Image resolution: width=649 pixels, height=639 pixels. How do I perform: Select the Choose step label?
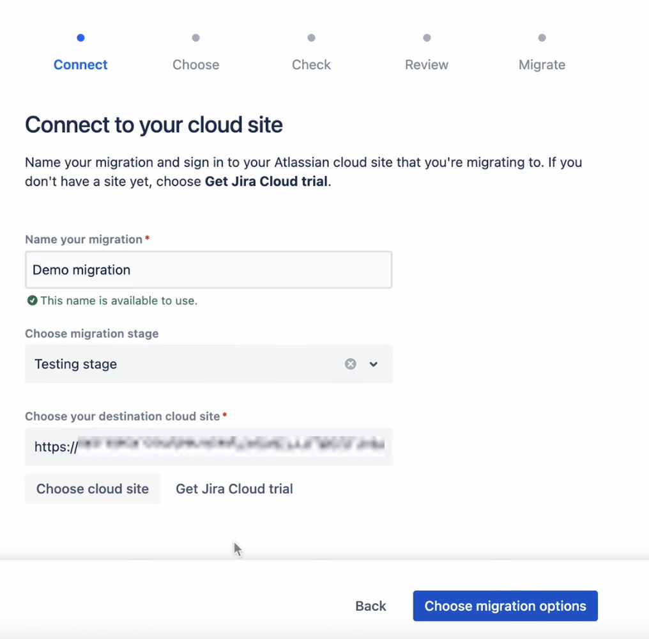click(x=195, y=65)
